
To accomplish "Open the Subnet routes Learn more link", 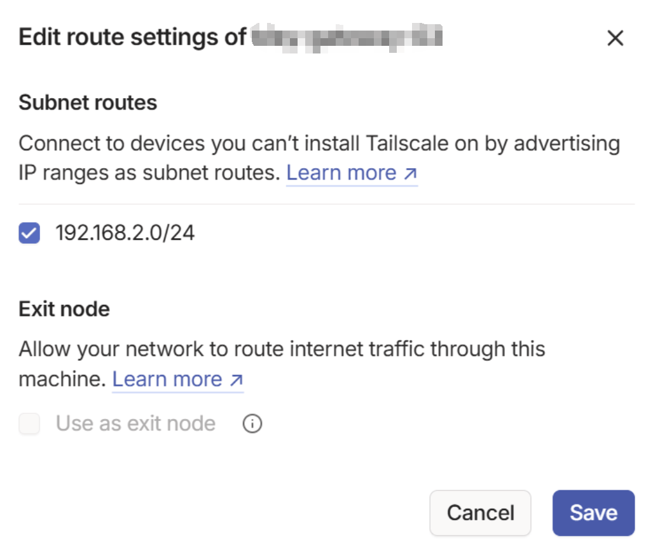I will 341,173.
